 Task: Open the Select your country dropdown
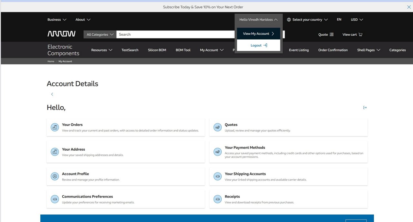307,20
